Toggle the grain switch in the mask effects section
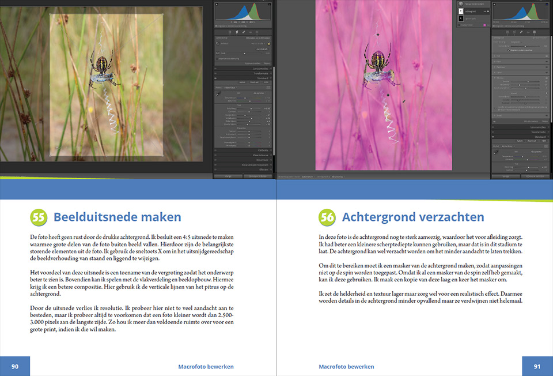Viewport: 553px width, 376px height. (x=547, y=93)
